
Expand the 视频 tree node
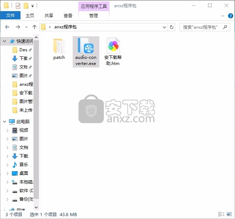point(7,131)
